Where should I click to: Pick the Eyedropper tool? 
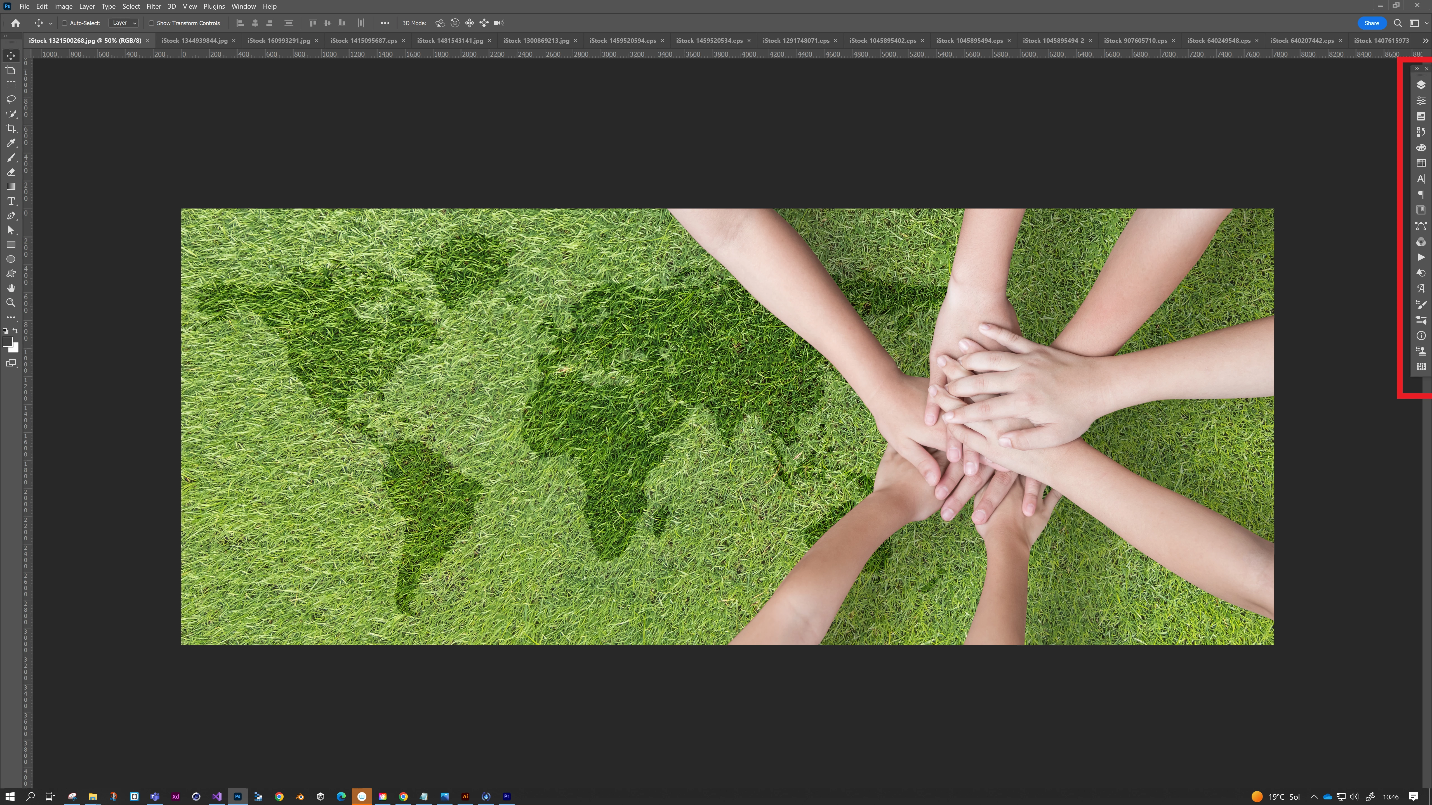(11, 143)
